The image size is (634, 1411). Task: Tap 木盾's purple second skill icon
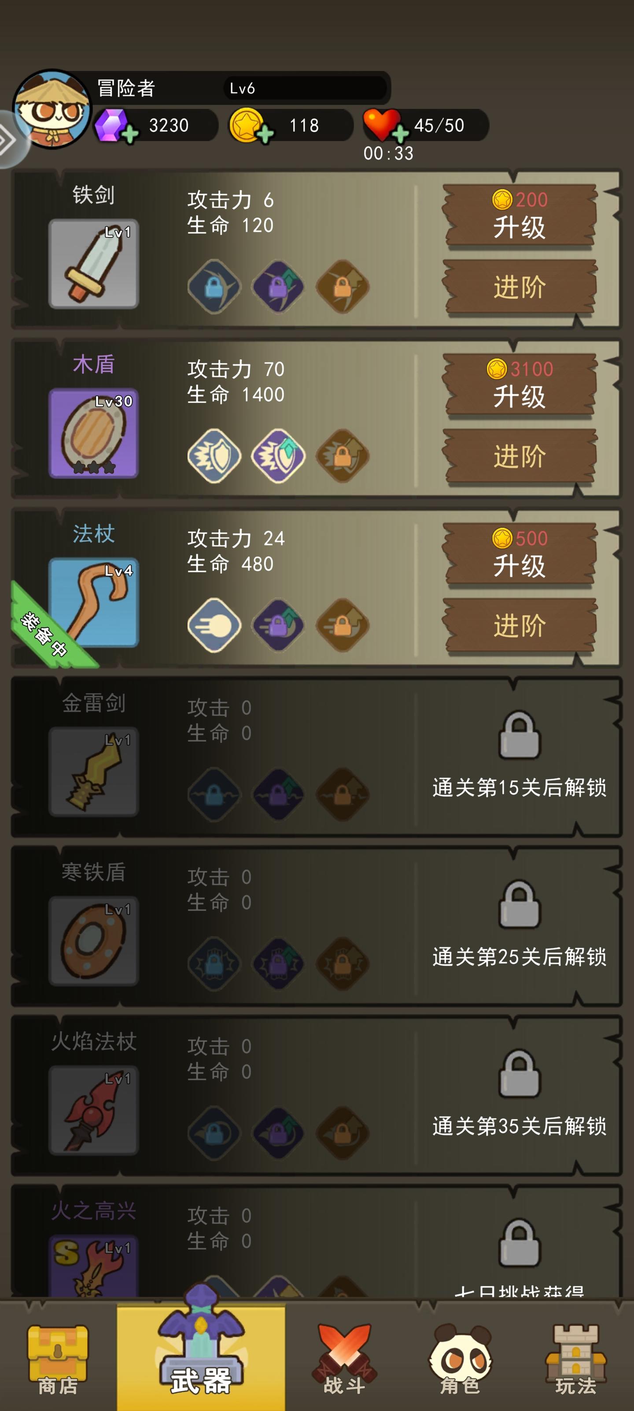pos(278,456)
